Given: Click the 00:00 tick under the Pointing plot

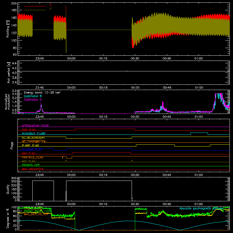Looking at the screenshot, I should [x=71, y=59].
